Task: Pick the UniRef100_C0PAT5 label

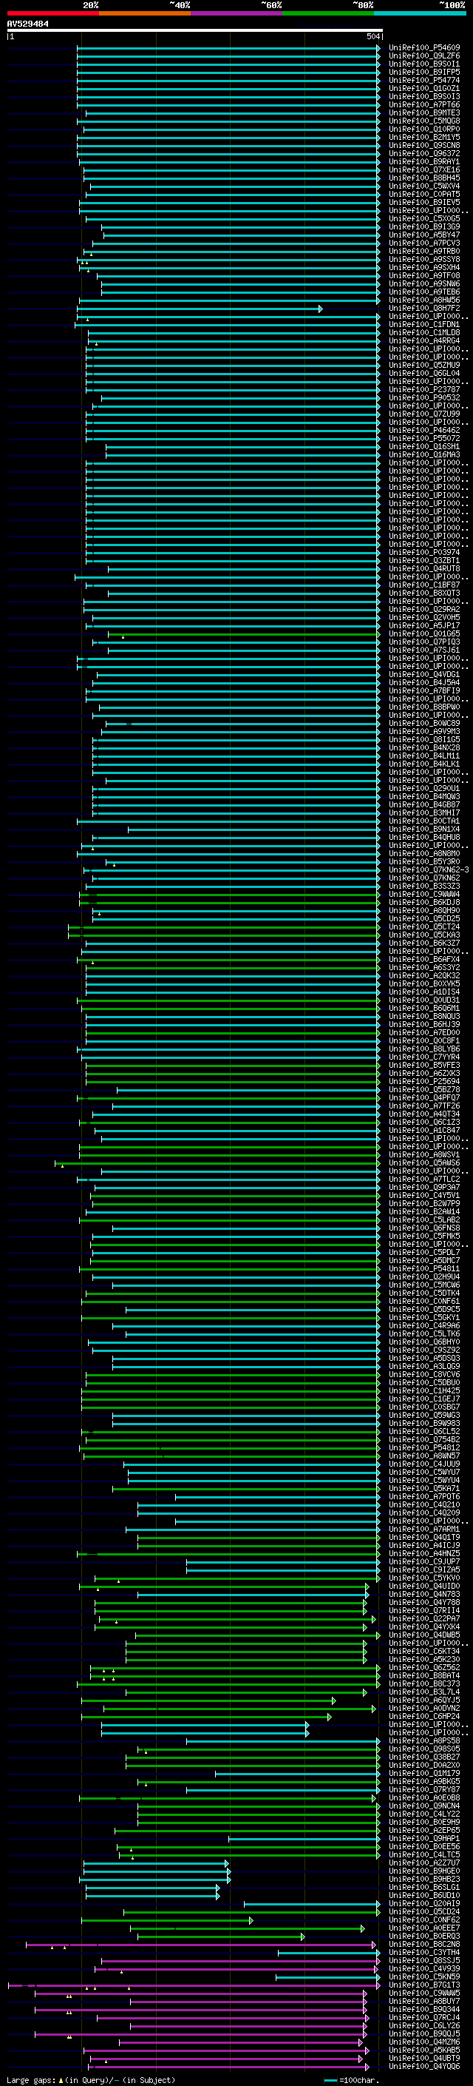Action: coord(423,195)
